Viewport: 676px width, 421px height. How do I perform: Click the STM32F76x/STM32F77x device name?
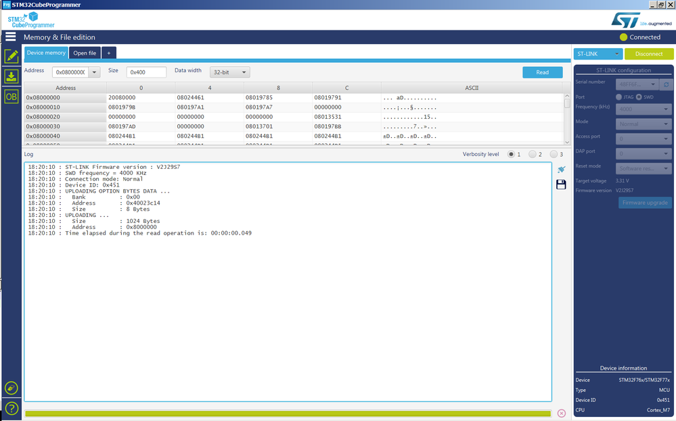click(644, 380)
